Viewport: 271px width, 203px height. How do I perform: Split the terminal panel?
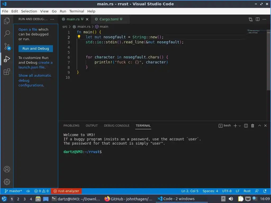pyautogui.click(x=246, y=126)
